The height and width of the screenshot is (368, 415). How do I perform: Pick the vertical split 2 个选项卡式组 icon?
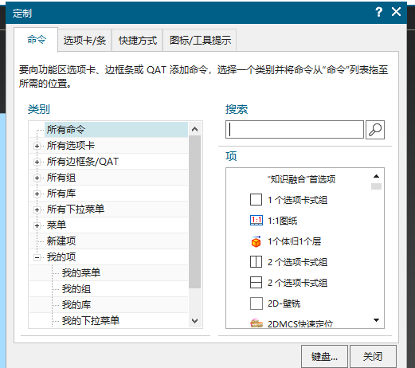[256, 262]
